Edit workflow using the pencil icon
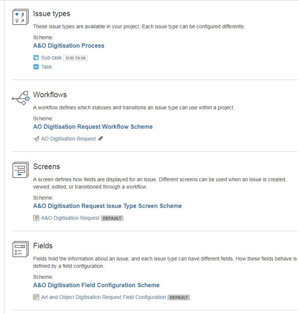This screenshot has width=299, height=314. tap(100, 139)
